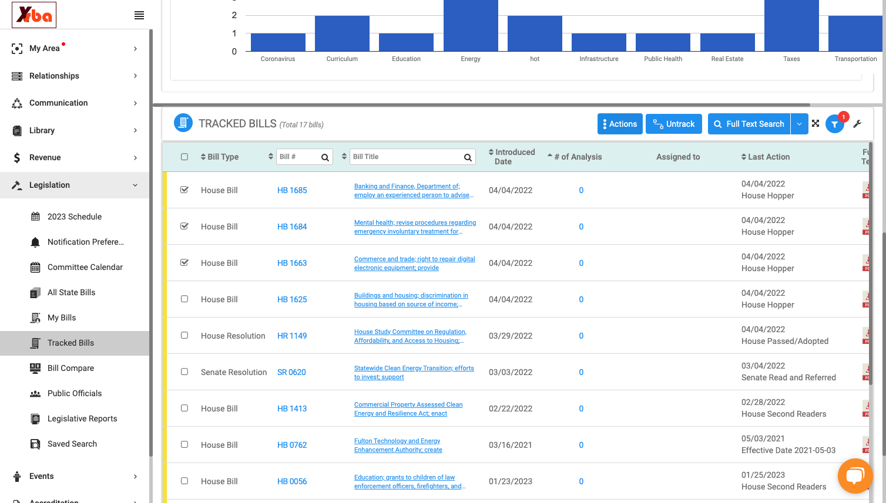Click the Saved Search sidebar icon
The image size is (886, 503).
35,444
